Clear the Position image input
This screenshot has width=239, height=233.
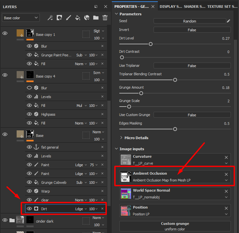point(226,208)
